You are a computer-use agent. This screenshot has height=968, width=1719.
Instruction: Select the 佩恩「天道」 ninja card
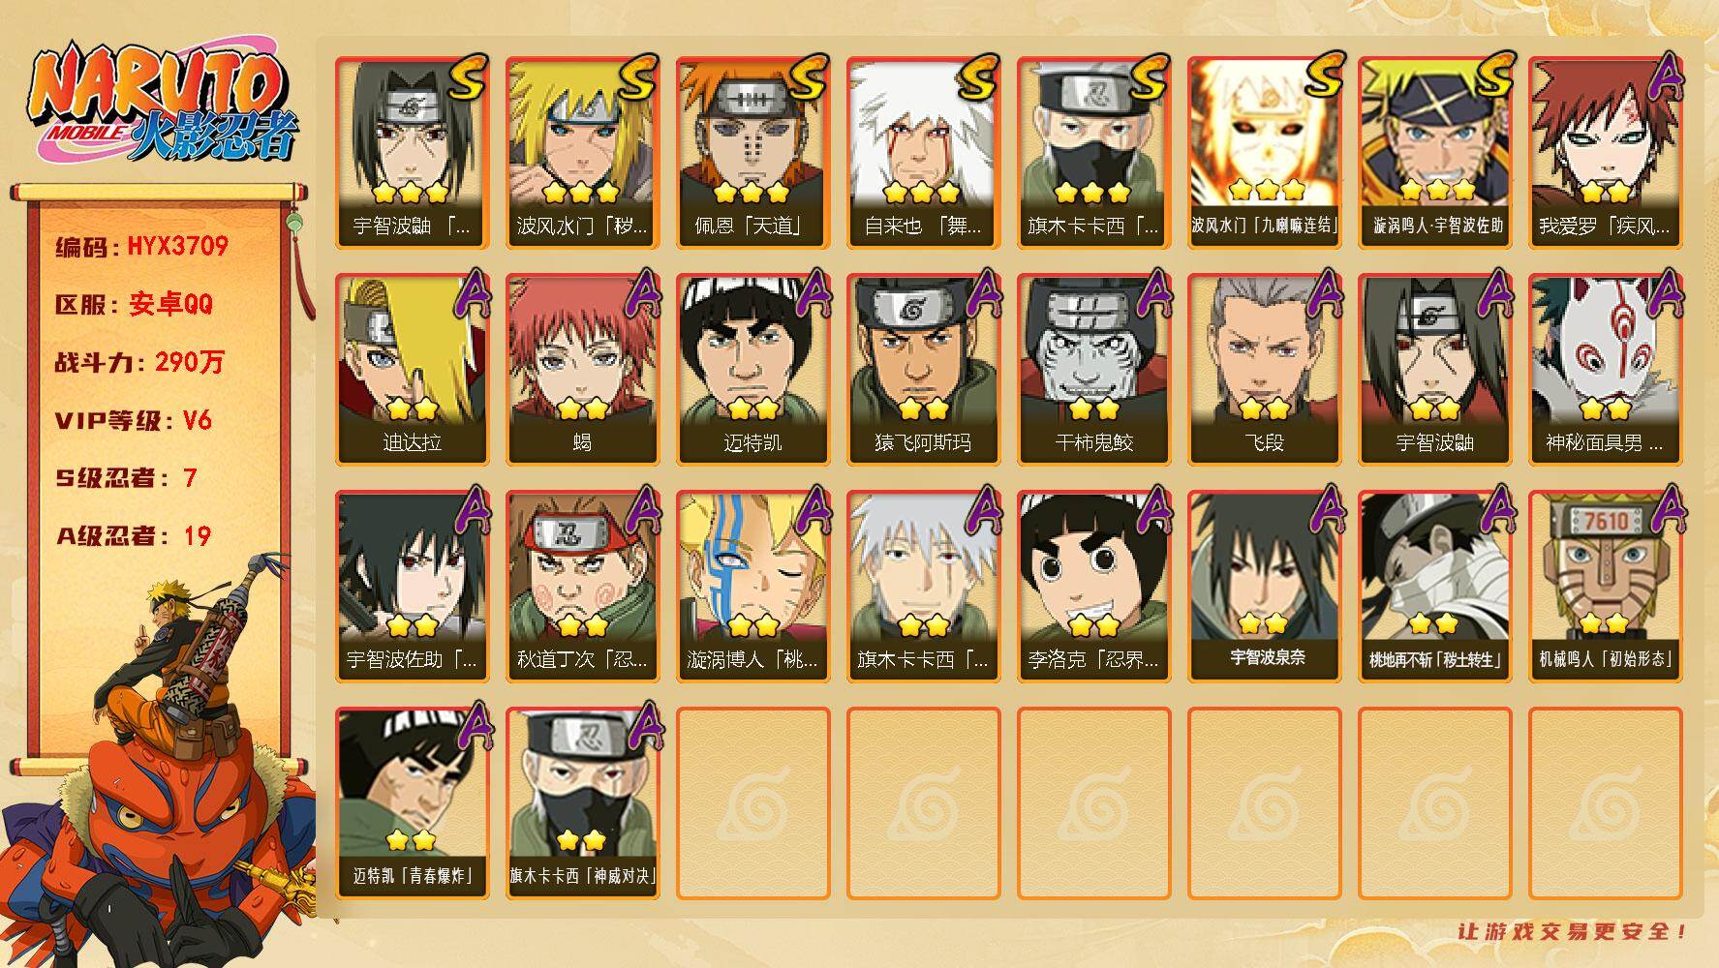[752, 152]
